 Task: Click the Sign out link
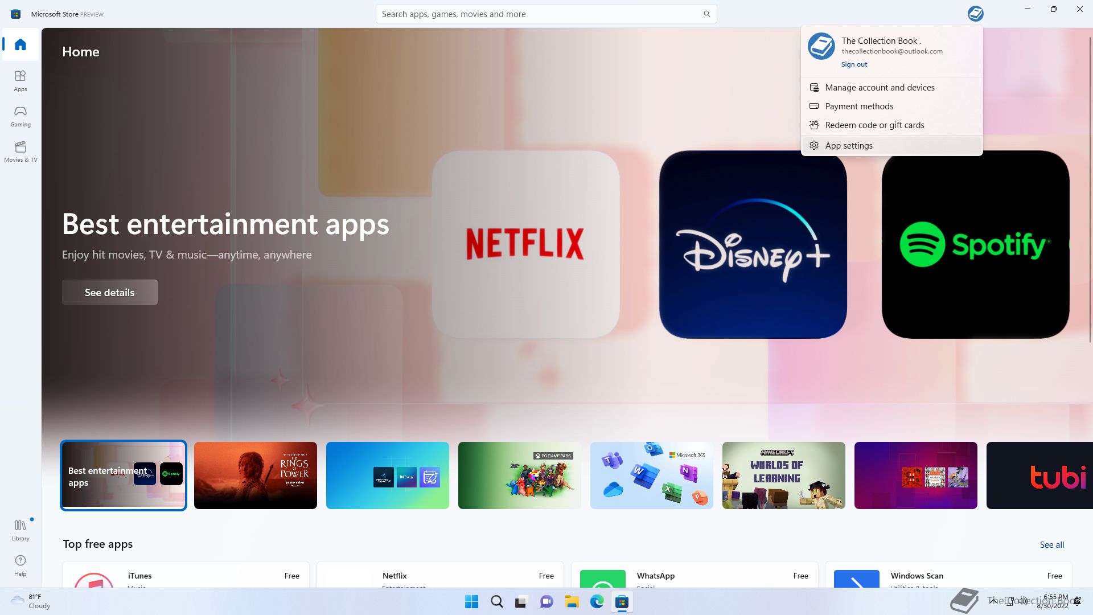click(854, 64)
